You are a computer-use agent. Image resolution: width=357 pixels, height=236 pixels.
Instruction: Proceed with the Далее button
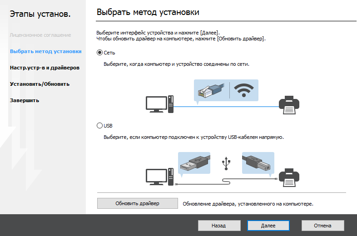pos(268,226)
